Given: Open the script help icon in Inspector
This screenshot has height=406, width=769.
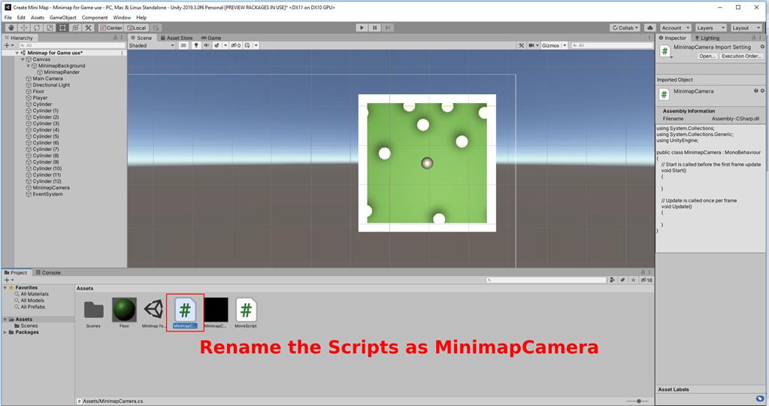Looking at the screenshot, I should point(755,91).
